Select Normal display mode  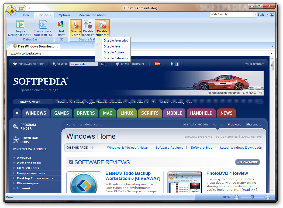pos(218,125)
